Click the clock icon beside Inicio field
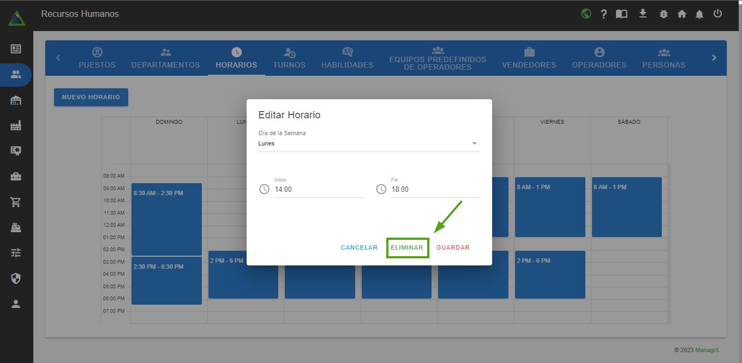This screenshot has width=742, height=363. (x=264, y=189)
